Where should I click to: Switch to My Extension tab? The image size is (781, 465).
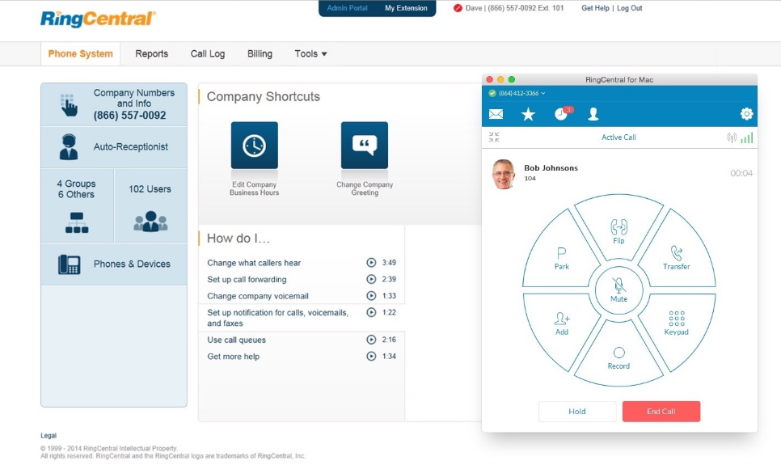click(406, 9)
